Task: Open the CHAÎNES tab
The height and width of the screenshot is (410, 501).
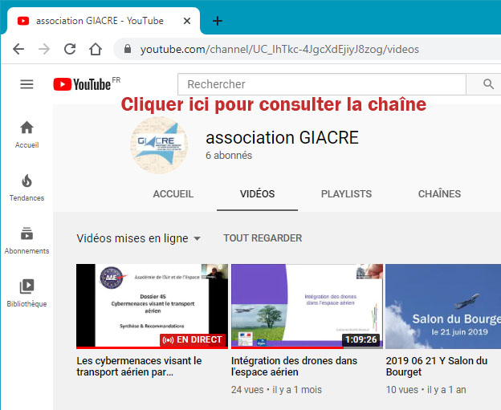Action: pos(439,194)
